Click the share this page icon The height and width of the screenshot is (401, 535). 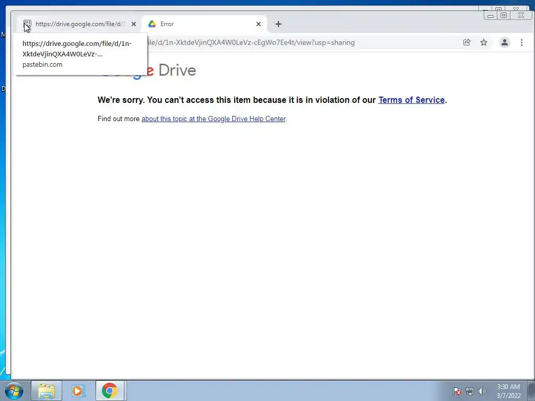click(x=467, y=42)
